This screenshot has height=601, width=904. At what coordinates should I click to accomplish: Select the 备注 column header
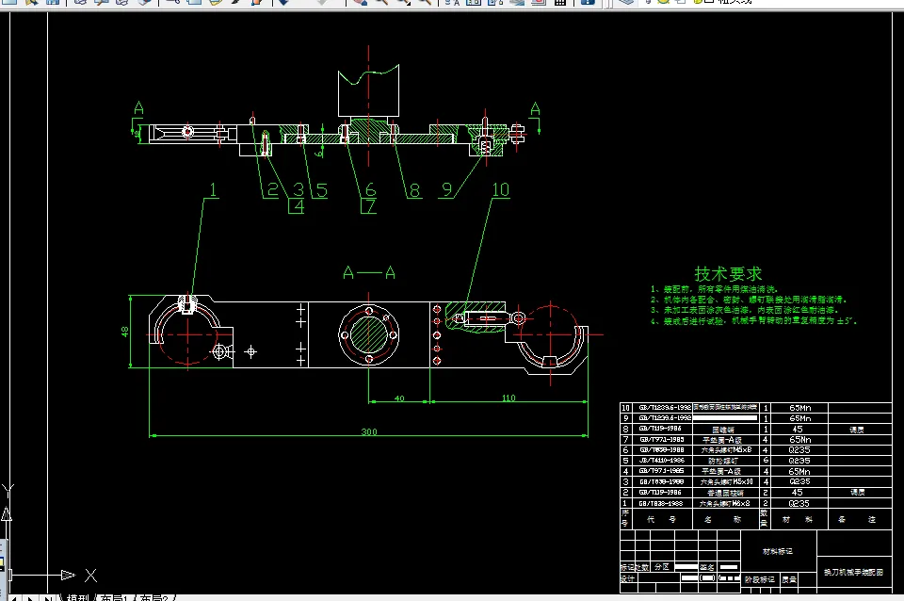point(857,519)
